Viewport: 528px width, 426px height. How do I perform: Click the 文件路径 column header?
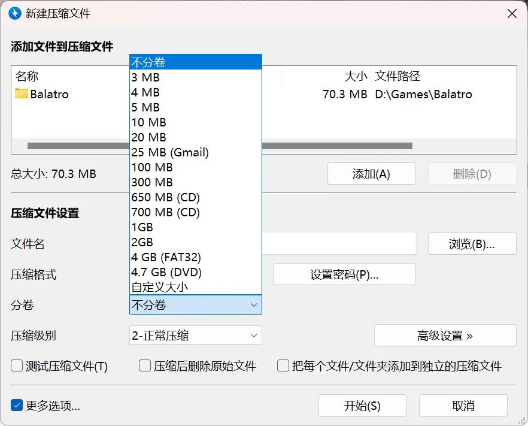click(397, 76)
